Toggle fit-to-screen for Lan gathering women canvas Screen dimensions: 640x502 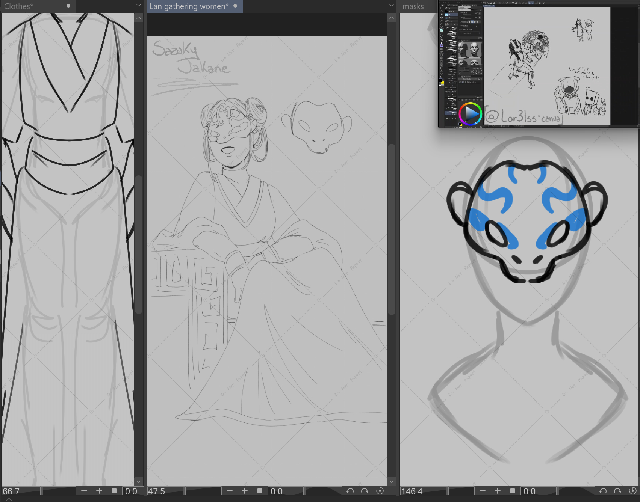260,491
